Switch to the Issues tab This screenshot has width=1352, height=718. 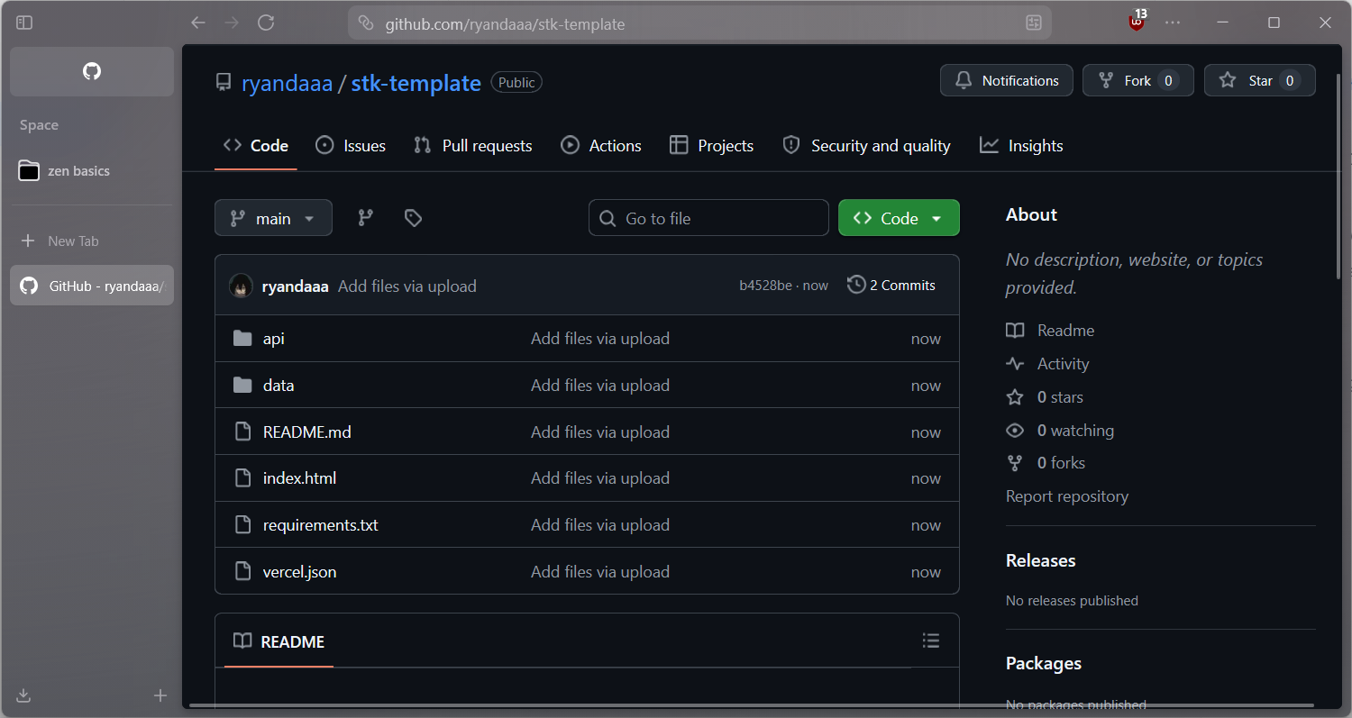click(x=351, y=146)
